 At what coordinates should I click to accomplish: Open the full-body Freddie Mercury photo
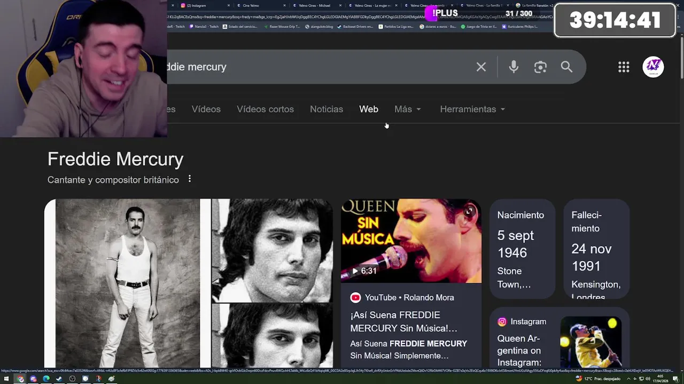click(x=127, y=284)
